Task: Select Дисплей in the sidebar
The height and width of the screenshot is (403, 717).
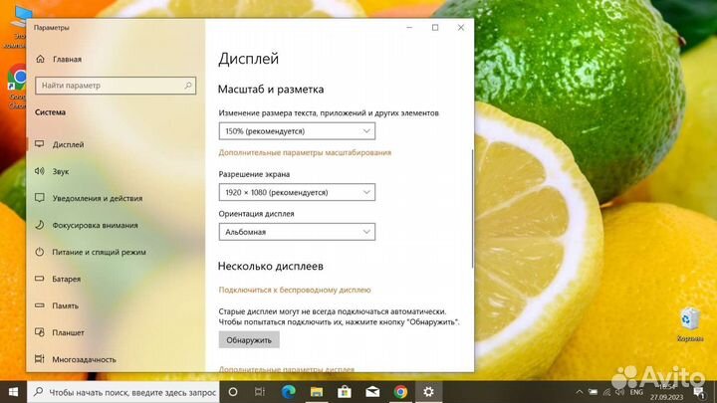Action: click(60, 144)
